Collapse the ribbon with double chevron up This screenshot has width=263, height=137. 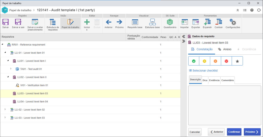238,10
